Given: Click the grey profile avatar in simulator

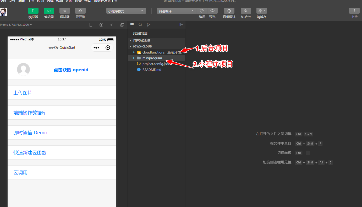Looking at the screenshot, I should pos(23,70).
